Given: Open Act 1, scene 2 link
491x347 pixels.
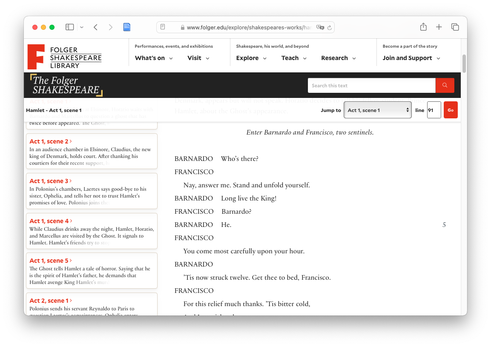Looking at the screenshot, I should pyautogui.click(x=50, y=141).
